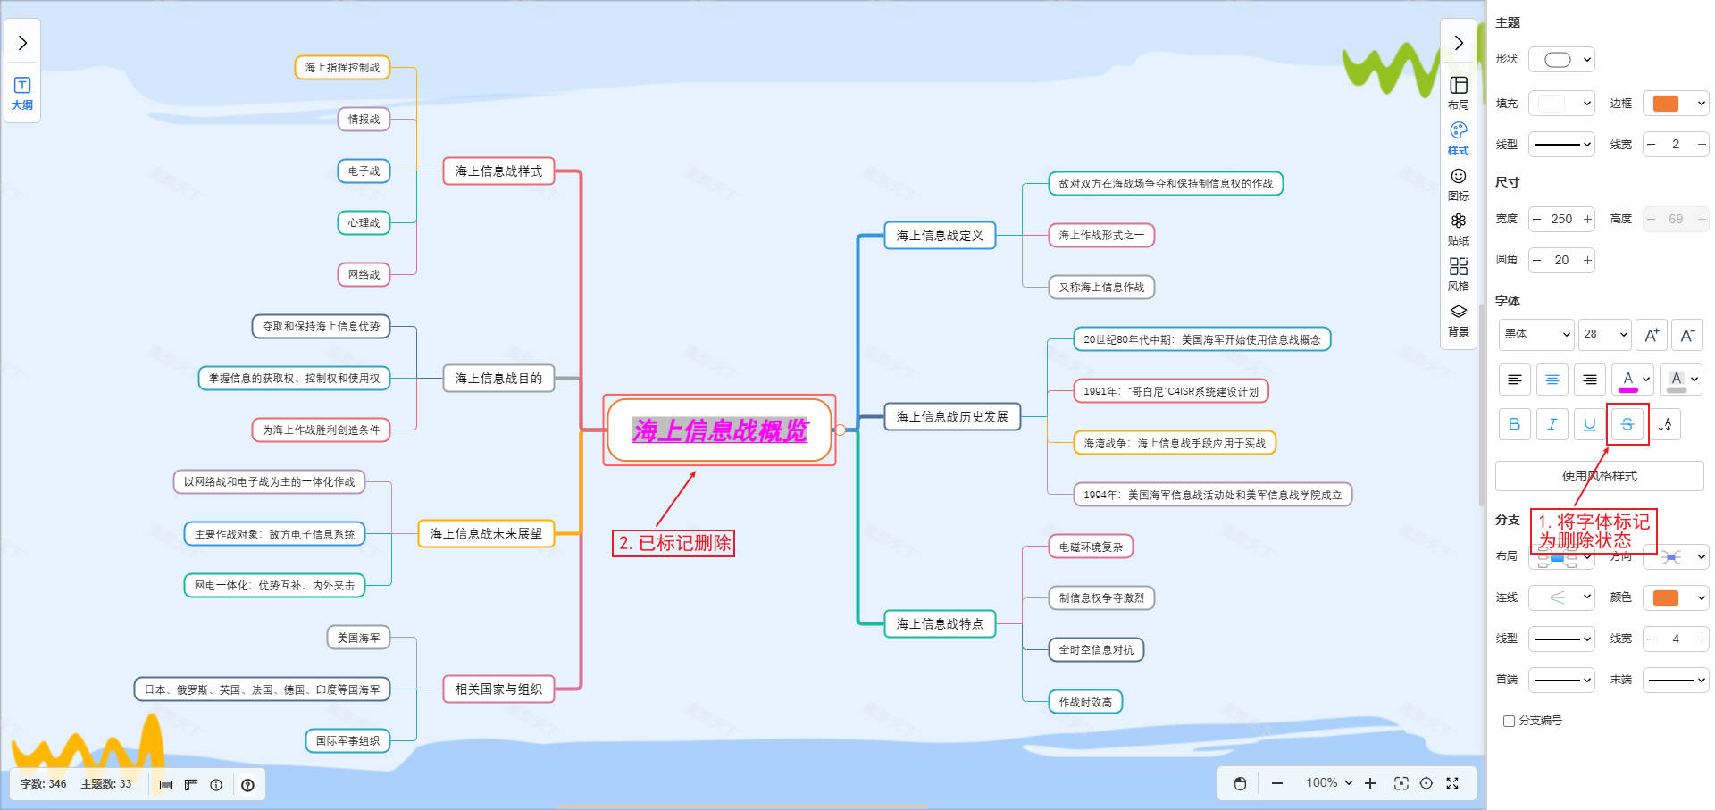Select the 海上信息战样式 node
Viewport: 1715px width, 810px height.
coord(498,171)
